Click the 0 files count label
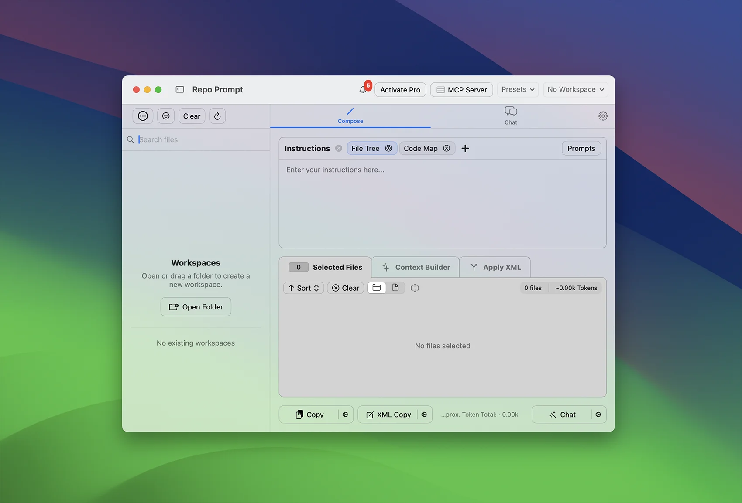742x503 pixels. pyautogui.click(x=533, y=288)
